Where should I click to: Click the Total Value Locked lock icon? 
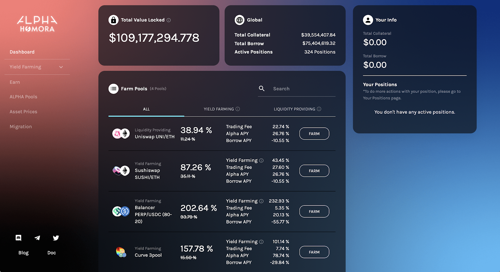point(113,20)
